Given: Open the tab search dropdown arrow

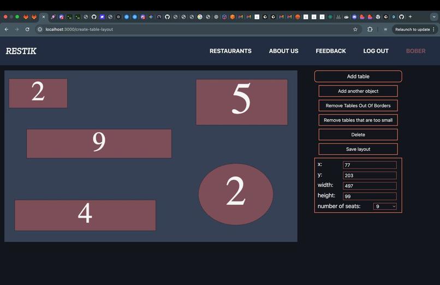Looking at the screenshot, I should [x=434, y=17].
